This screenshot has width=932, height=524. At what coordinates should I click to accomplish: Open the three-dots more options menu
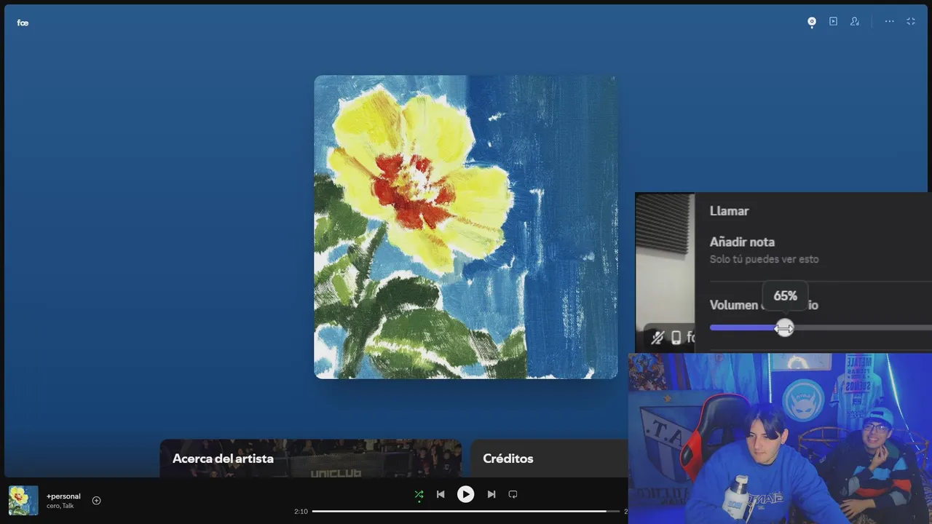click(x=889, y=22)
